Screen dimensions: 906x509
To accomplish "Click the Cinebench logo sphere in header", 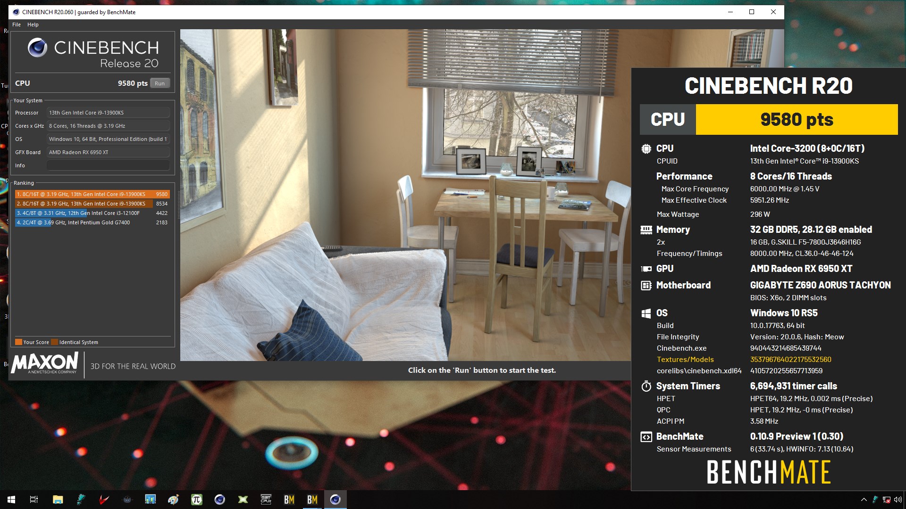I will (x=37, y=48).
